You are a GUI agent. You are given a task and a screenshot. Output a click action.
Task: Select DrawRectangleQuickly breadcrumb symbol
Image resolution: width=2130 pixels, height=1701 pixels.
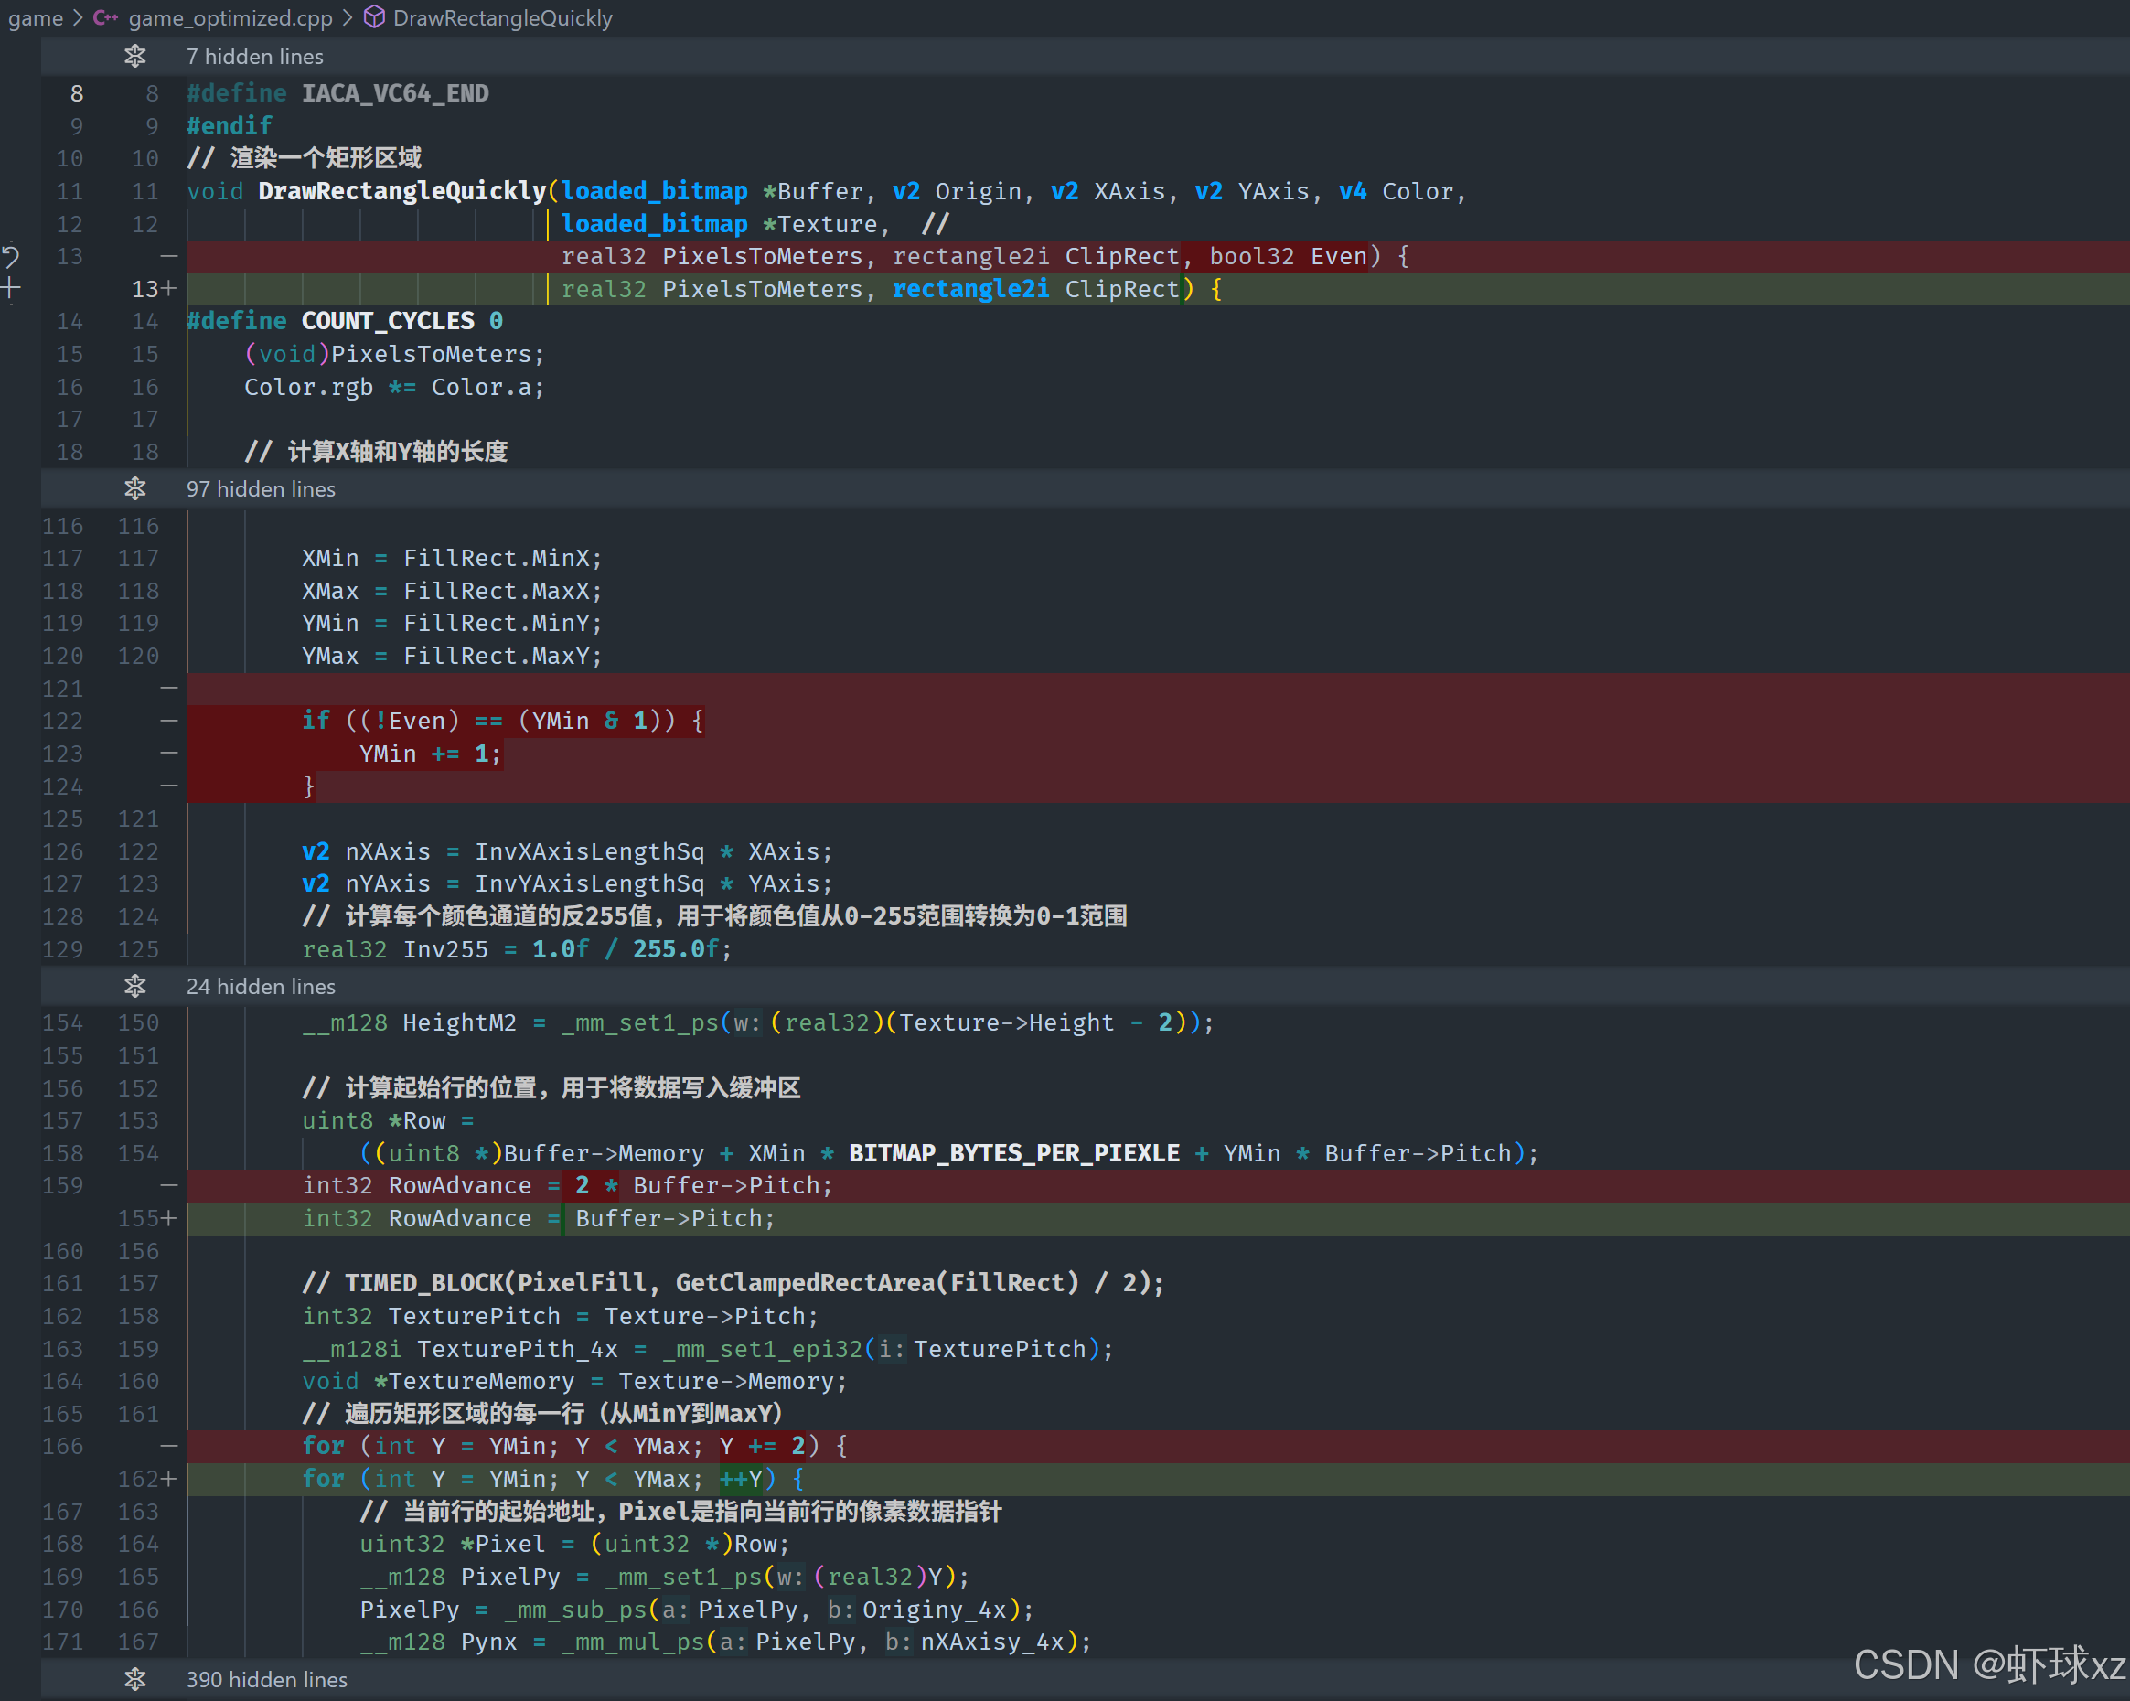[502, 17]
